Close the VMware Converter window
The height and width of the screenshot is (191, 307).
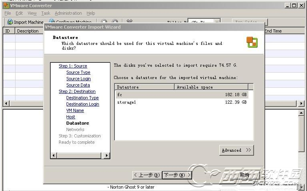coord(301,6)
